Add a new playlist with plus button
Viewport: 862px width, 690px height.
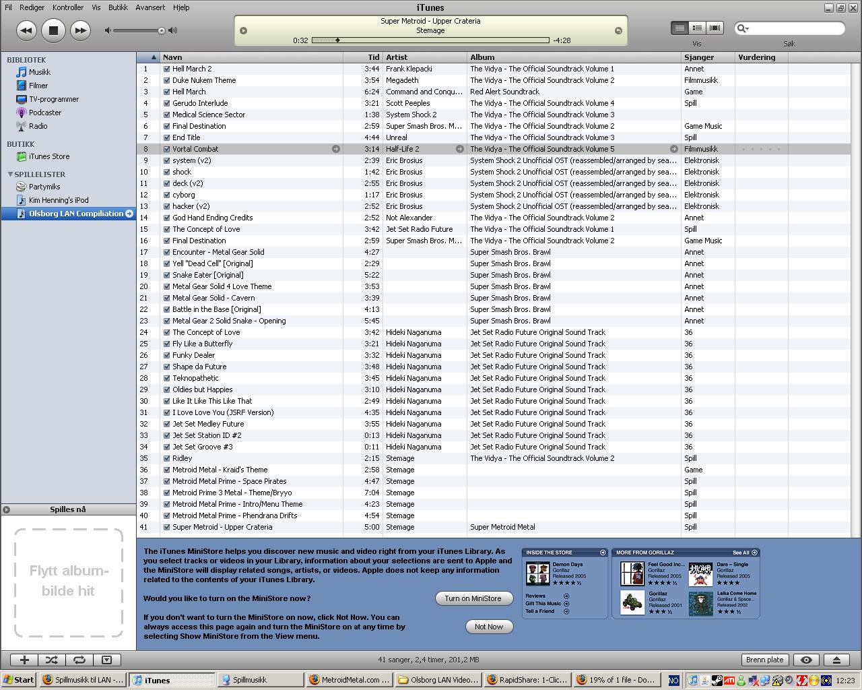(x=24, y=660)
